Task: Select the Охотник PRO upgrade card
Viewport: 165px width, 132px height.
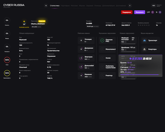Action: (x=107, y=40)
